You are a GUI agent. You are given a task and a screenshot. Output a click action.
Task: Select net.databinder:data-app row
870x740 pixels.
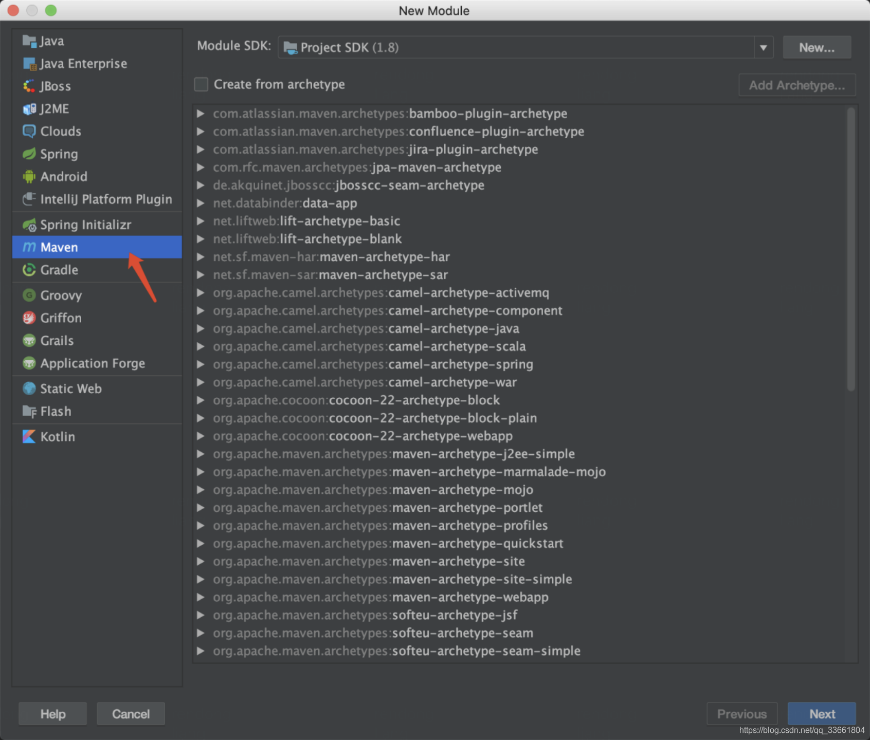[x=520, y=203]
